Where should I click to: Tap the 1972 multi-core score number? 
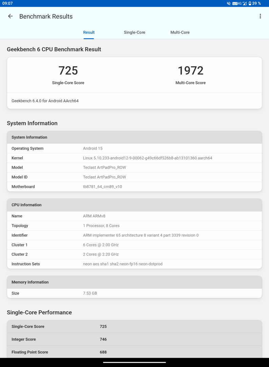click(x=191, y=70)
